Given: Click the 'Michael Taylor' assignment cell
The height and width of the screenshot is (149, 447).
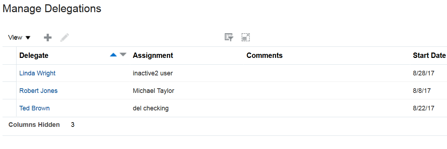Looking at the screenshot, I should [x=153, y=91].
